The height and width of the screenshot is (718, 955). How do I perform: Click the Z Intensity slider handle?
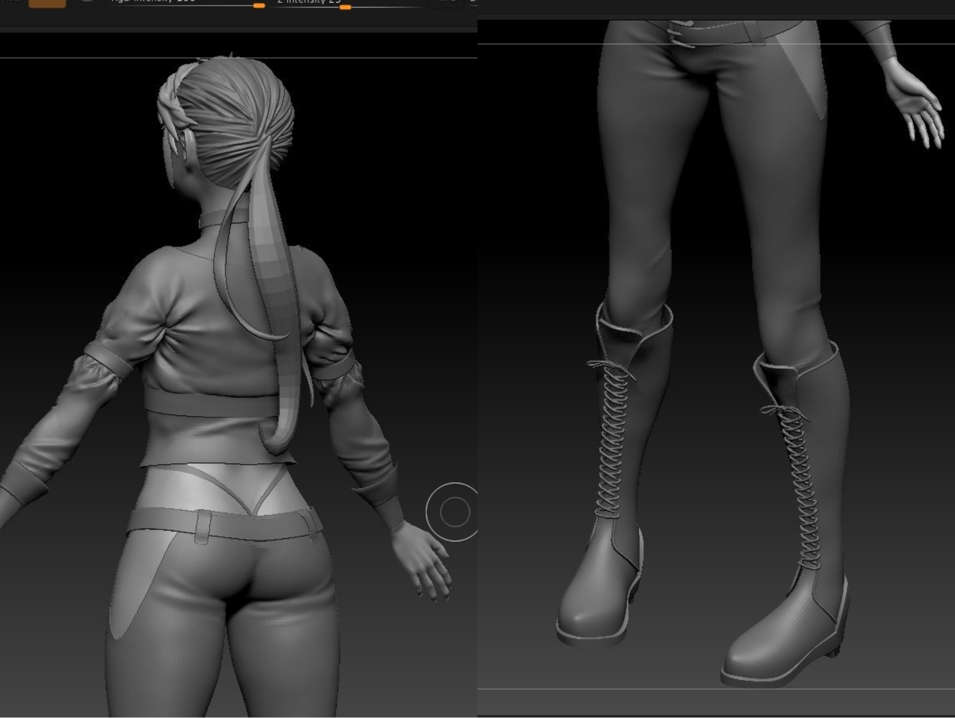(x=345, y=7)
